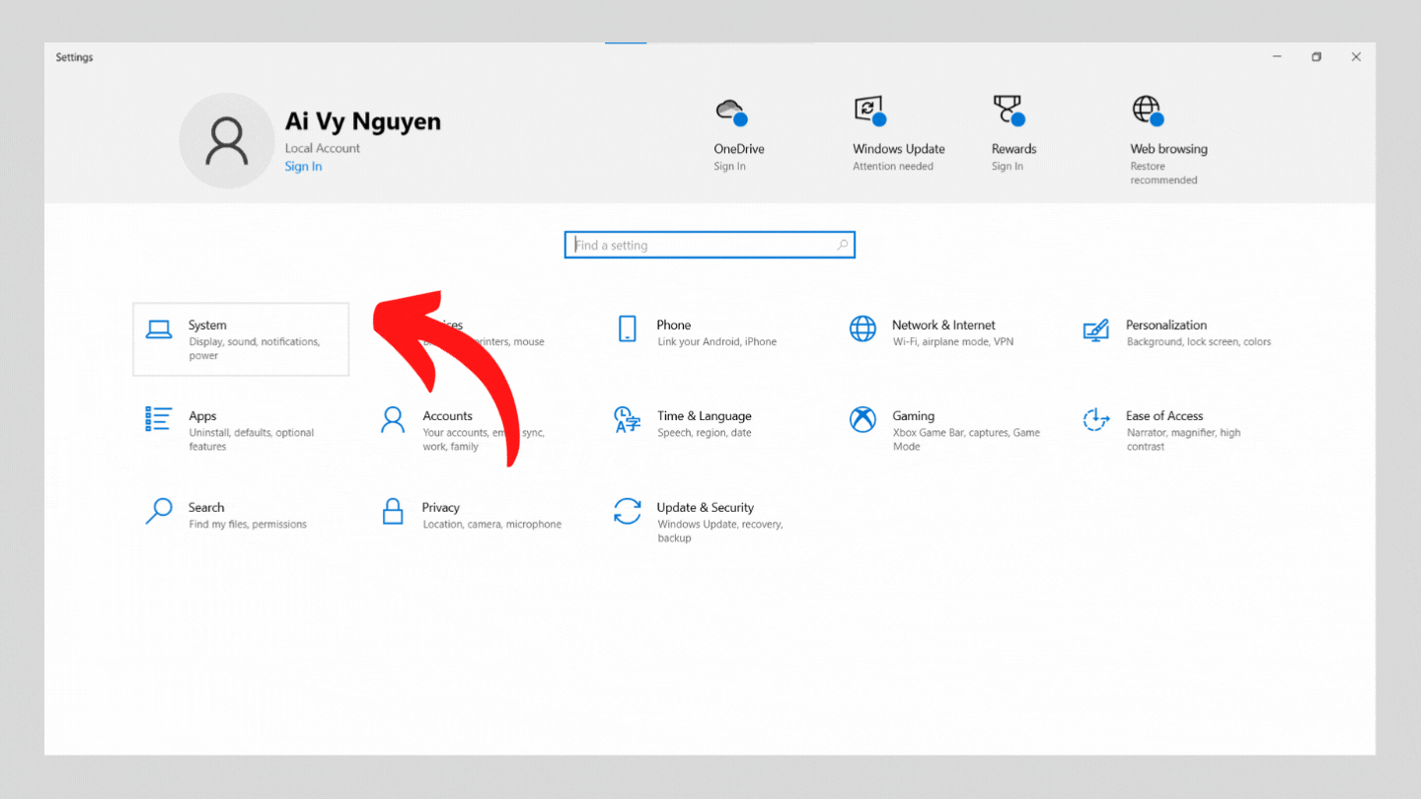Click 'Find my files, permissions' description
Viewport: 1421px width, 799px height.
tap(248, 525)
